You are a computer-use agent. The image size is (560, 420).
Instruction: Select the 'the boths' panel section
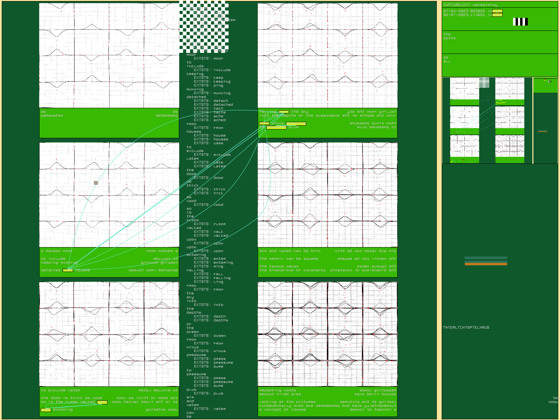point(499,42)
